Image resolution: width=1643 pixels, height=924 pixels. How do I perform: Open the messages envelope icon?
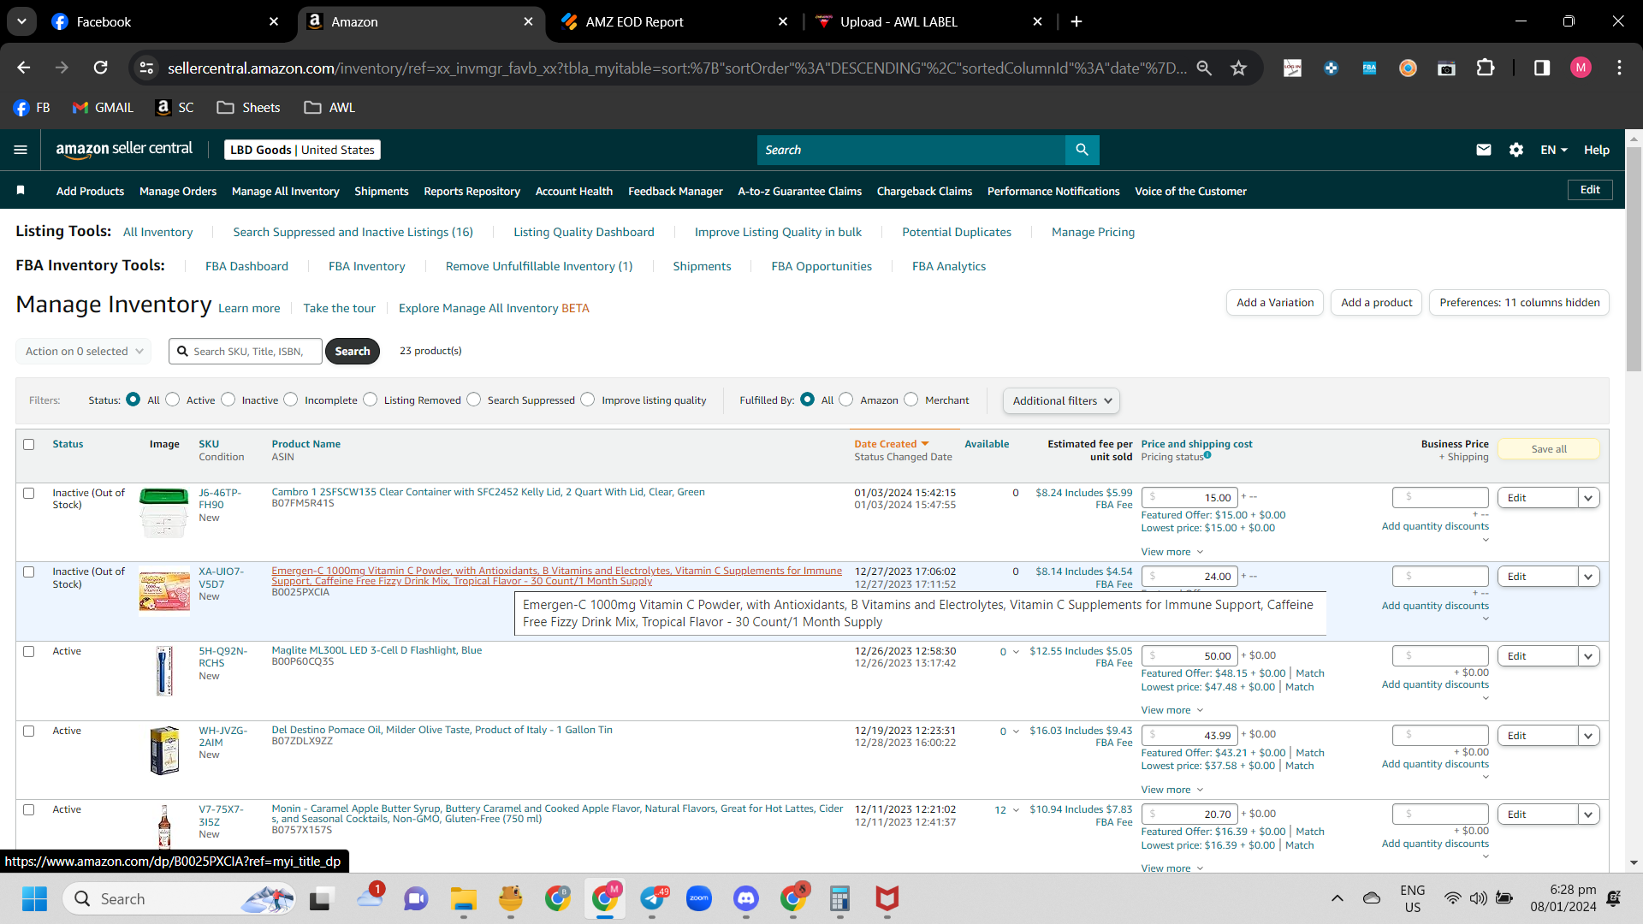pyautogui.click(x=1484, y=150)
